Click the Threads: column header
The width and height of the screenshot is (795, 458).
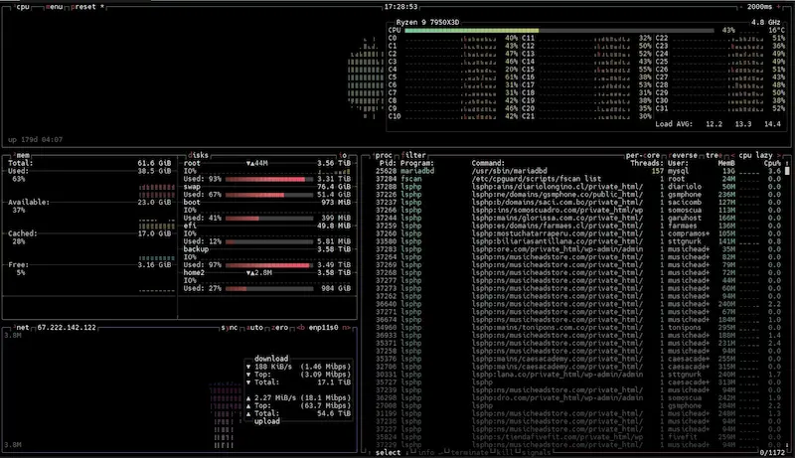(647, 163)
